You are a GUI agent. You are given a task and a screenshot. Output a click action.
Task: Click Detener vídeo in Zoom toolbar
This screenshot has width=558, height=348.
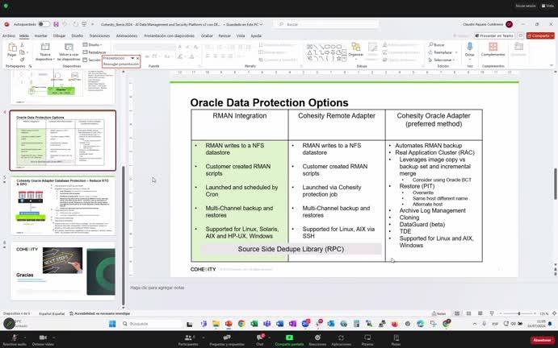[43, 340]
